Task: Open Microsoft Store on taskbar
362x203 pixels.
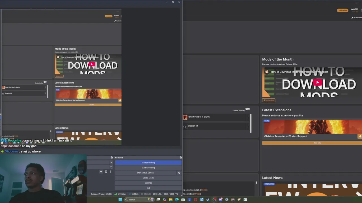Action: (x=183, y=200)
